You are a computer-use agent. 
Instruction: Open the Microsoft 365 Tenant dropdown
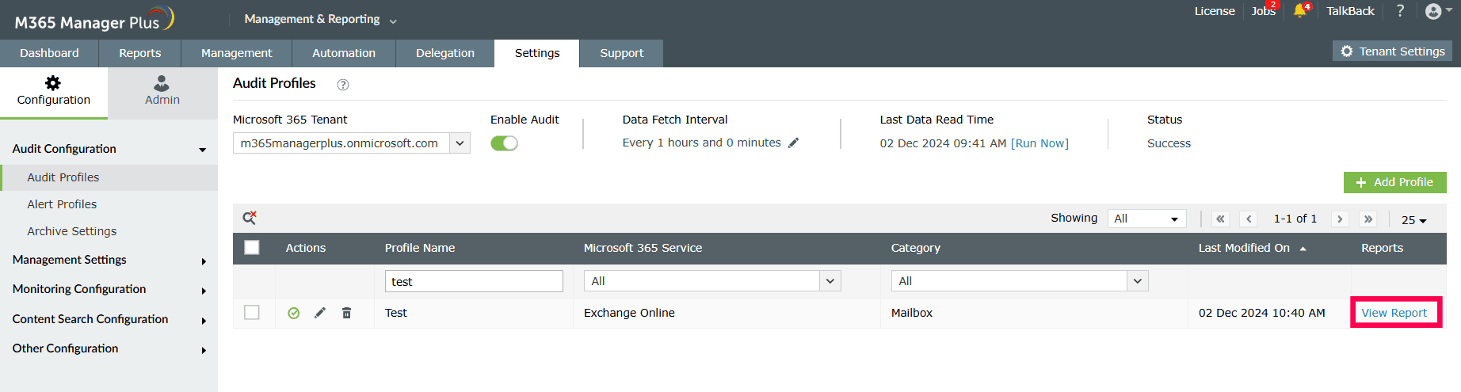460,143
